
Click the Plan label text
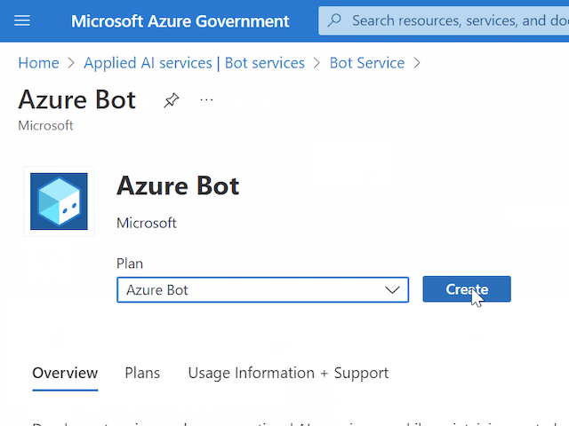[130, 264]
